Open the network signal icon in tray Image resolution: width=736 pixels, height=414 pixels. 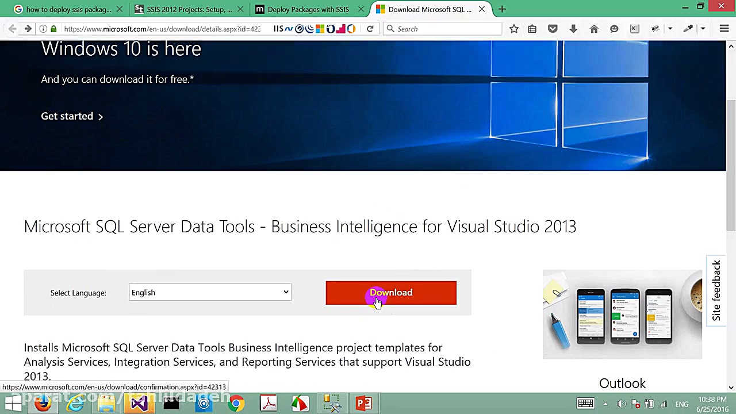point(663,404)
